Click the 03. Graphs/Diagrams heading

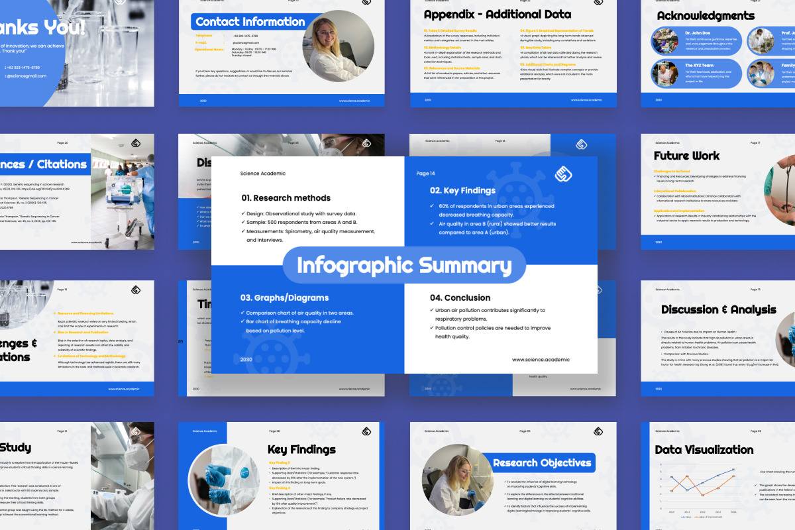coord(284,297)
